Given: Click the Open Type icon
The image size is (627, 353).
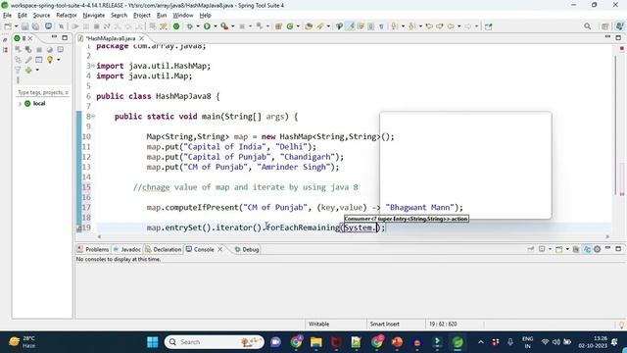Looking at the screenshot, I should [x=309, y=26].
